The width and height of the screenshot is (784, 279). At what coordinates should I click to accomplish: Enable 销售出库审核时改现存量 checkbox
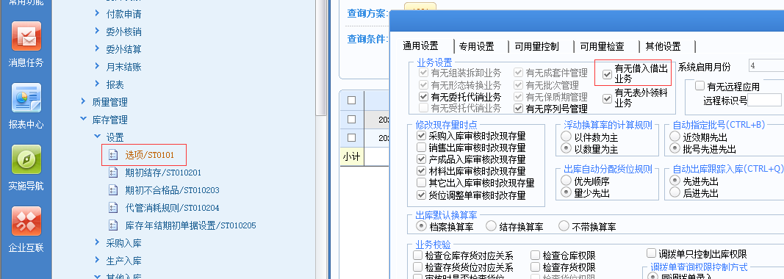(x=422, y=148)
